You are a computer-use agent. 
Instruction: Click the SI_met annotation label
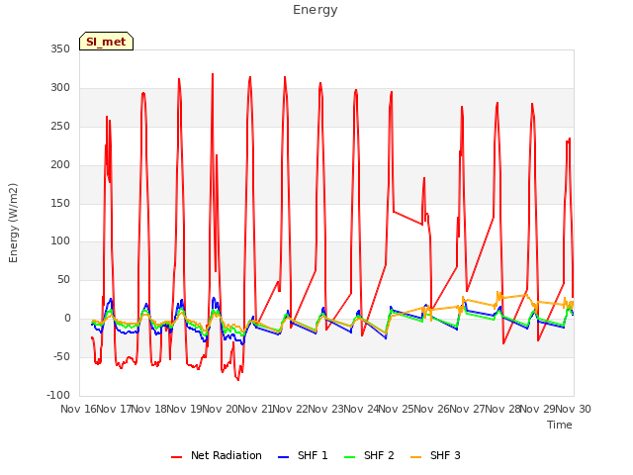[x=106, y=42]
